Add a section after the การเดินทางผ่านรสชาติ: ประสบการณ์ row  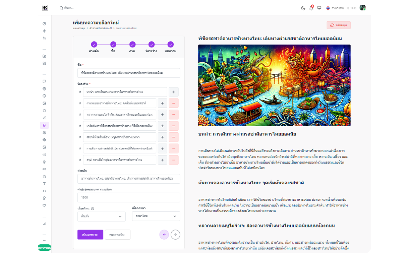(162, 148)
